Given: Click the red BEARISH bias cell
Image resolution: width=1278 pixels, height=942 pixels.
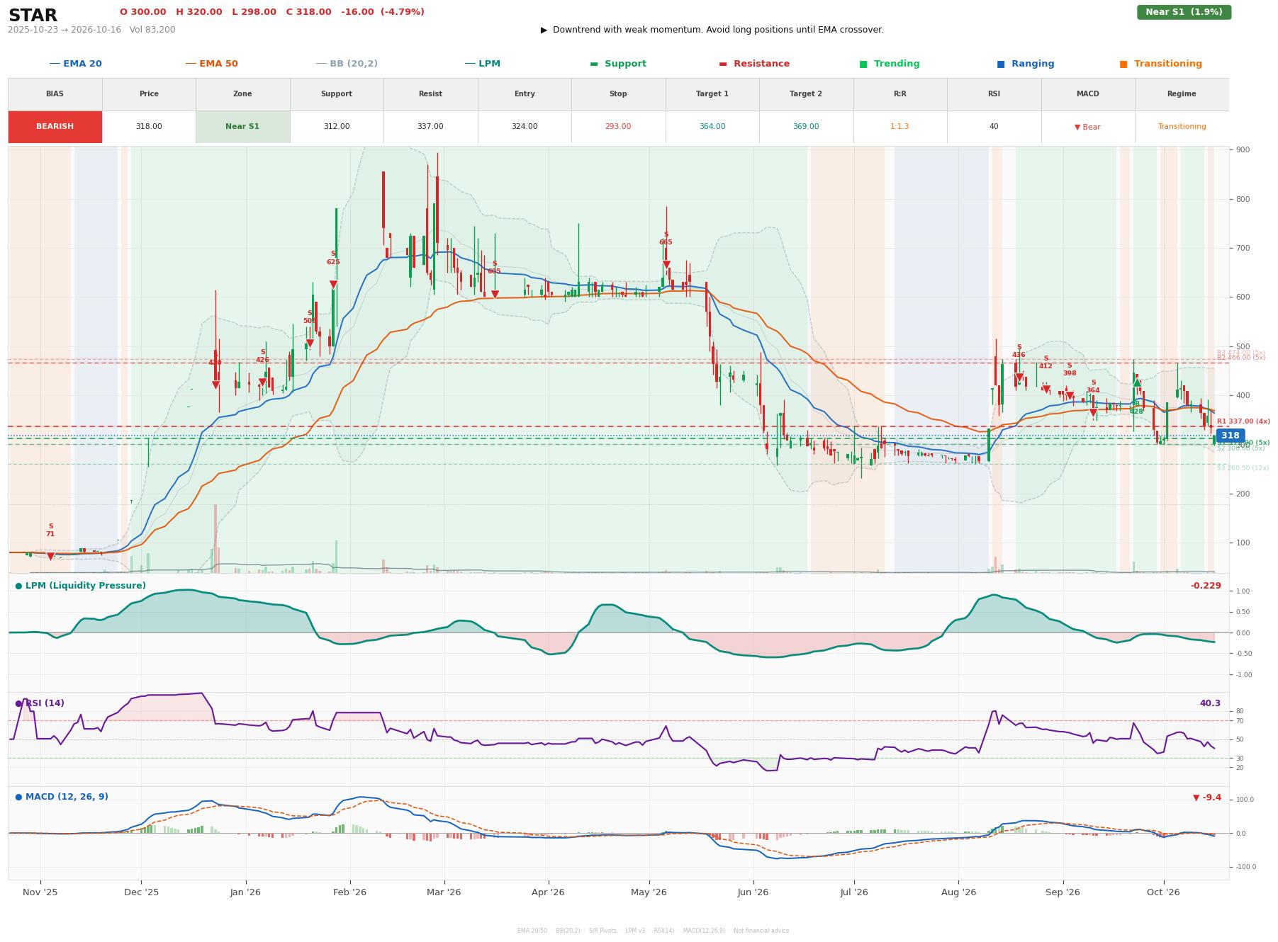Looking at the screenshot, I should tap(55, 127).
